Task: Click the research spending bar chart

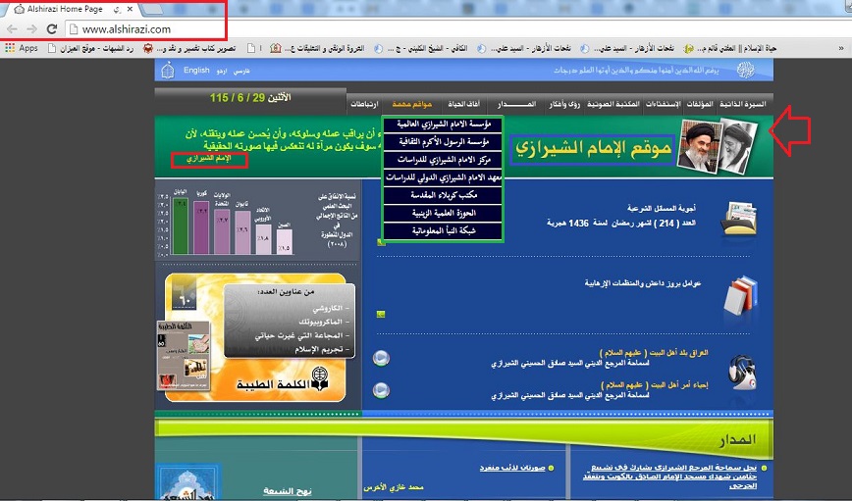Action: point(226,223)
